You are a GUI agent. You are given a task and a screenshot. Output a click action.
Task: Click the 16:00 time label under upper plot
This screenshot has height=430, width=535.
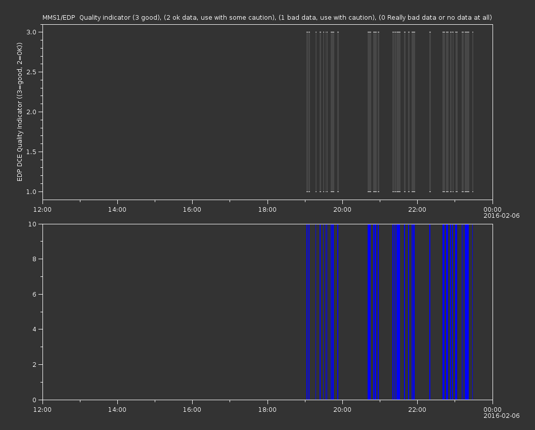[192, 209]
